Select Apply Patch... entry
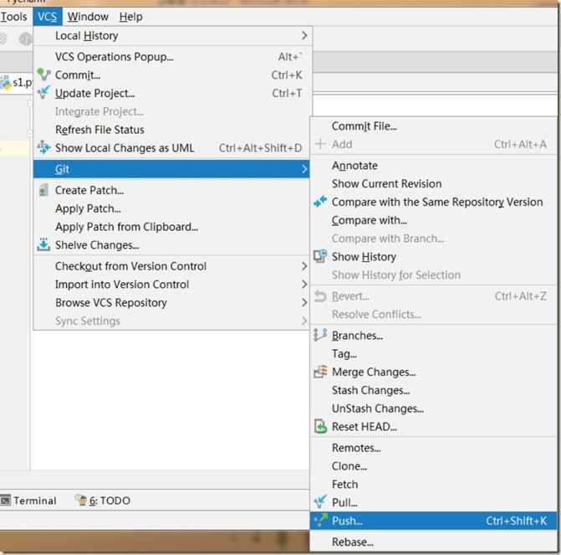 (x=171, y=208)
